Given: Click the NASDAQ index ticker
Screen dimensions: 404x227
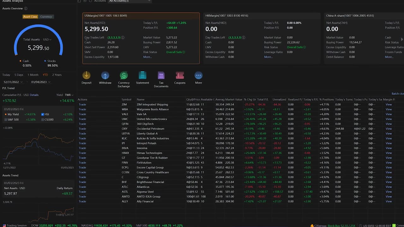Looking at the screenshot, I should [x=106, y=225].
